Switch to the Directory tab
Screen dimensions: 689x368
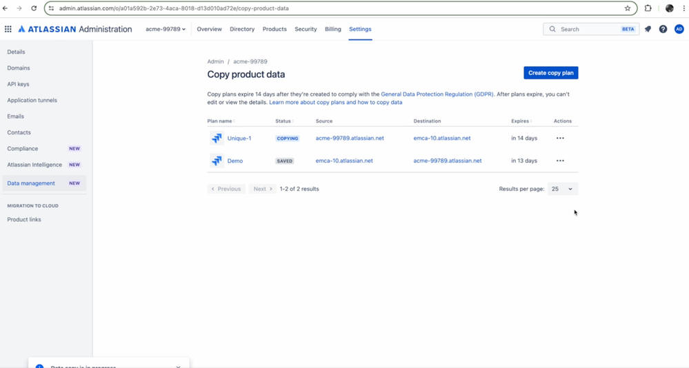click(x=242, y=29)
